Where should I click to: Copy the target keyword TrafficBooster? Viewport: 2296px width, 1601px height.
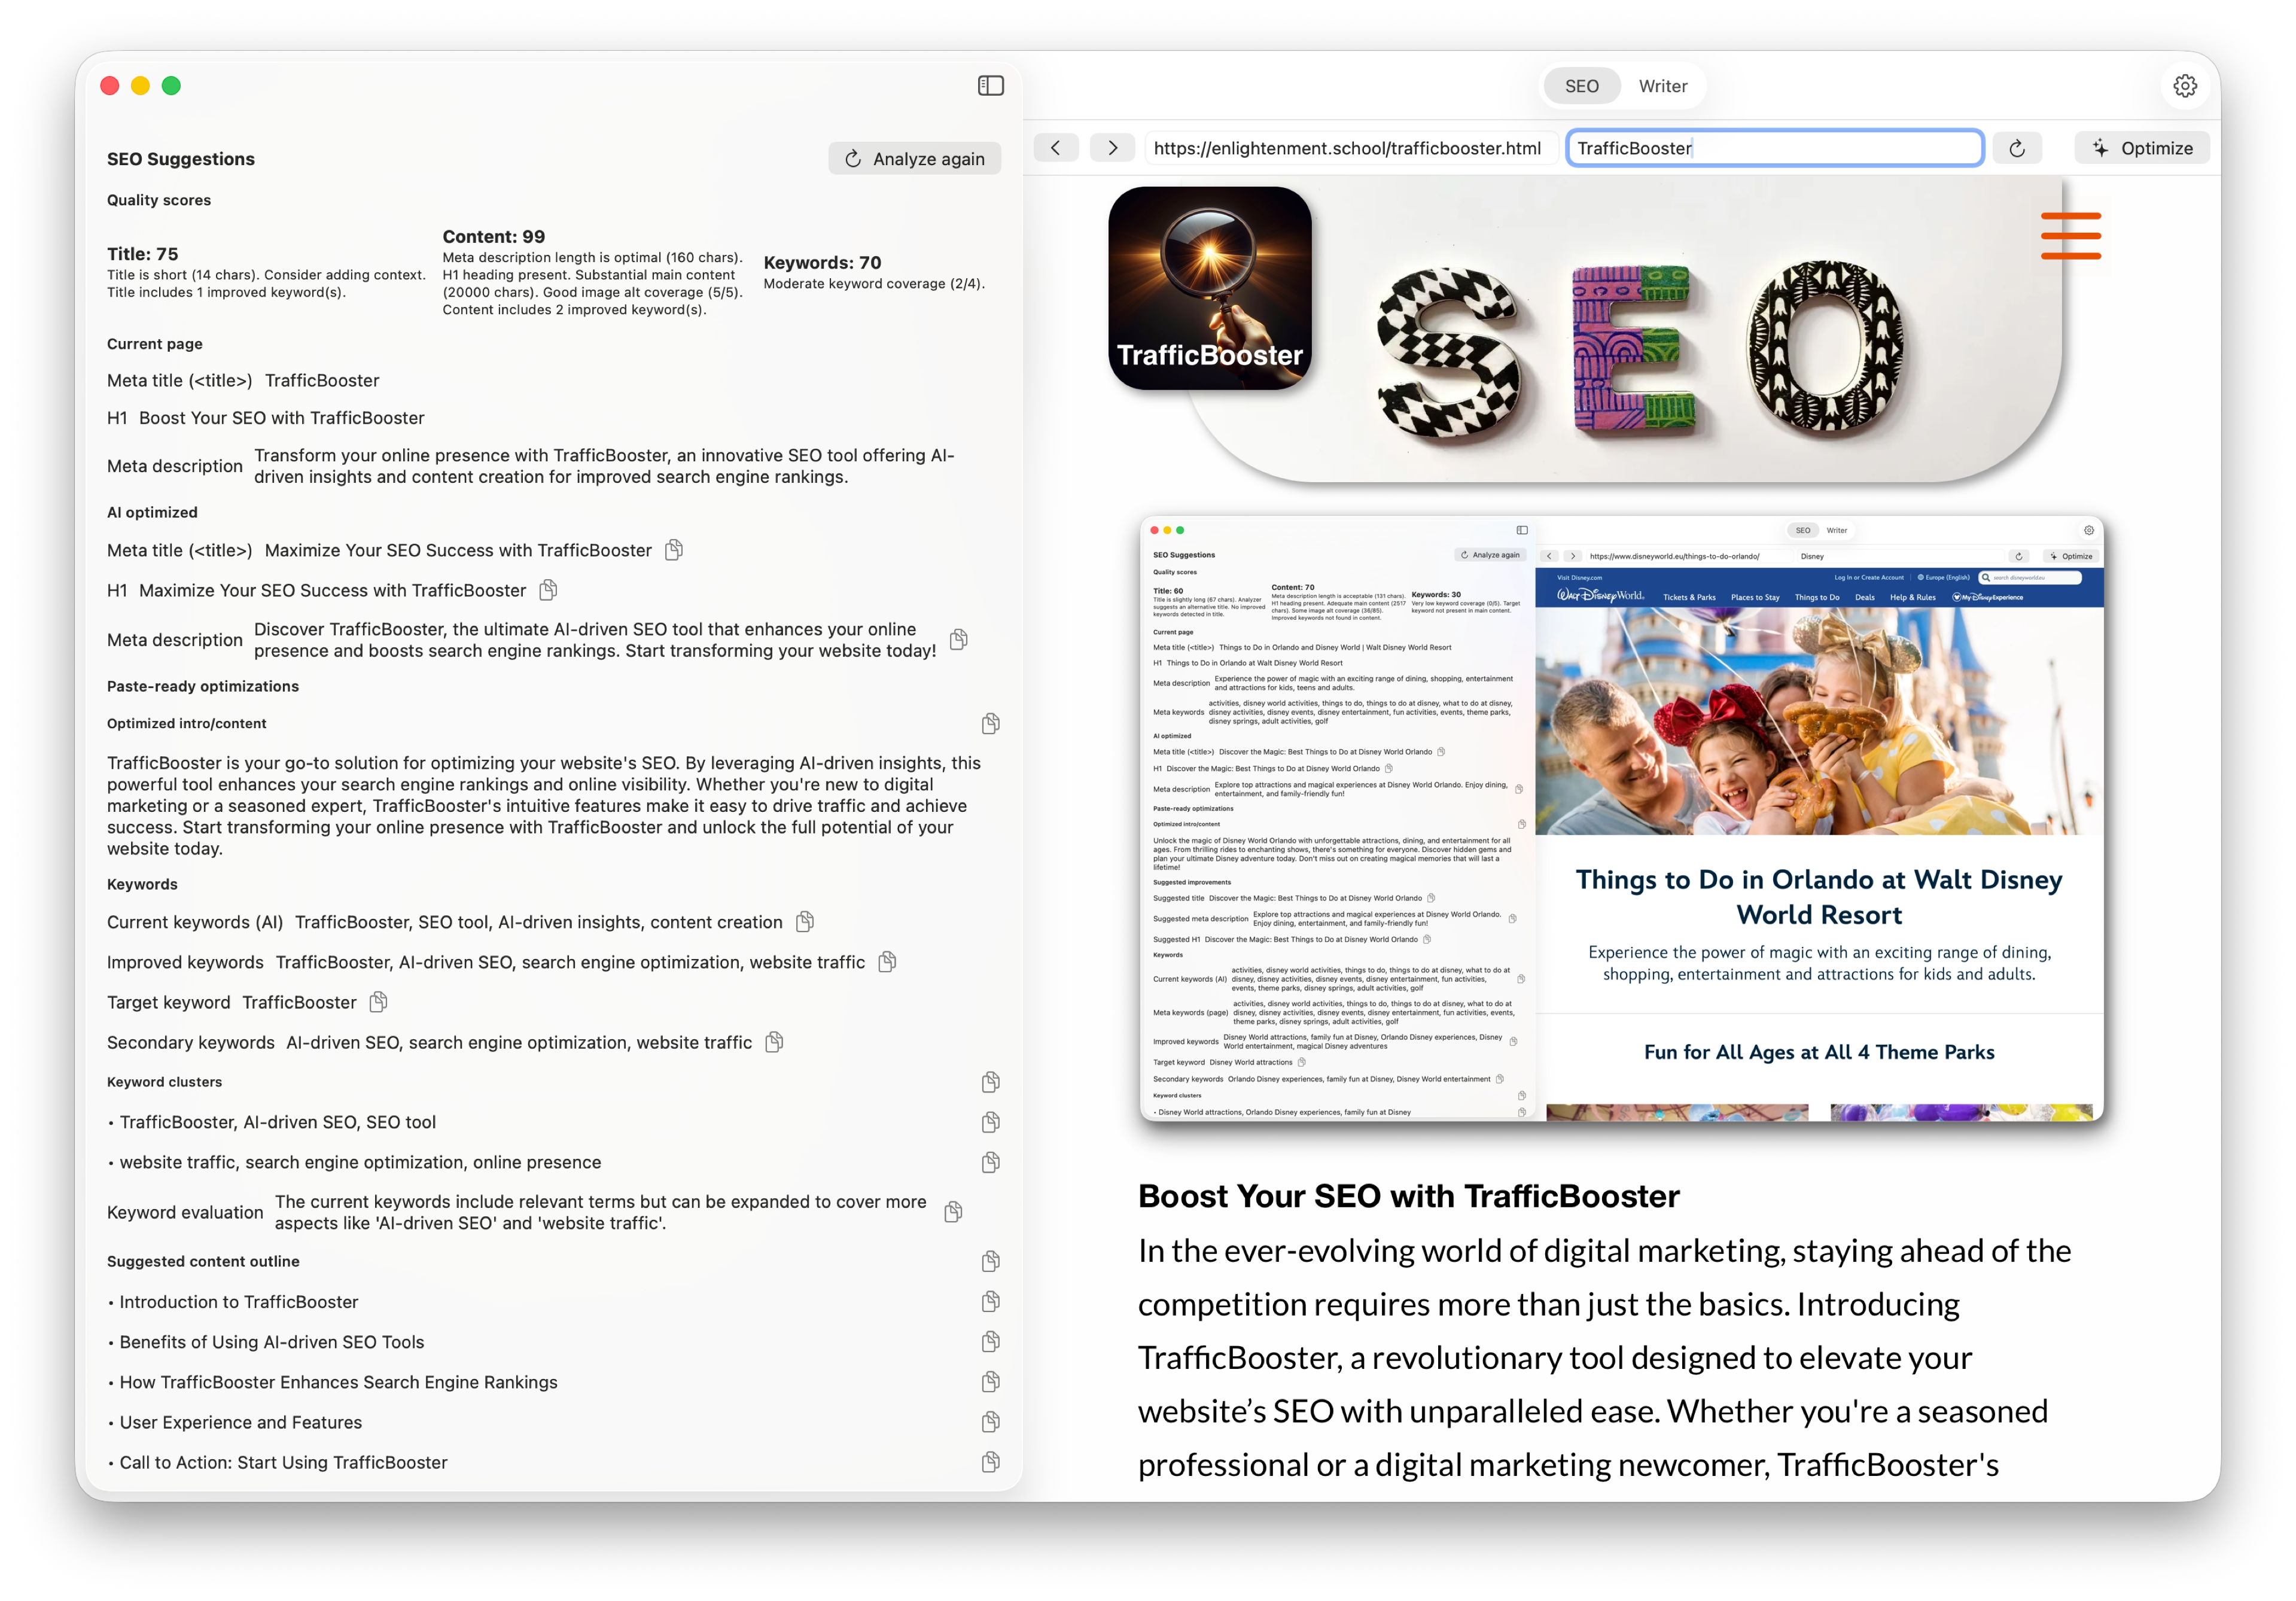(378, 1002)
